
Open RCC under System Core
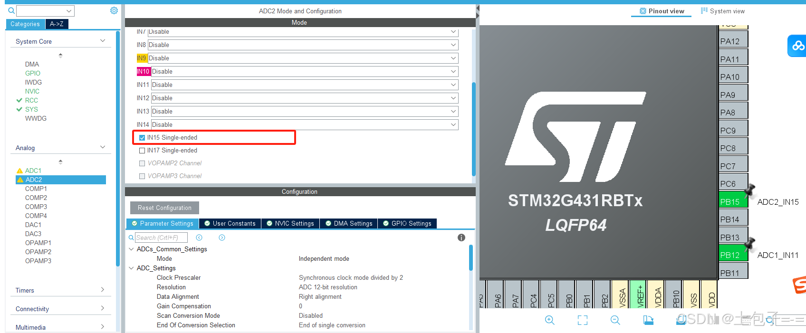pos(31,100)
